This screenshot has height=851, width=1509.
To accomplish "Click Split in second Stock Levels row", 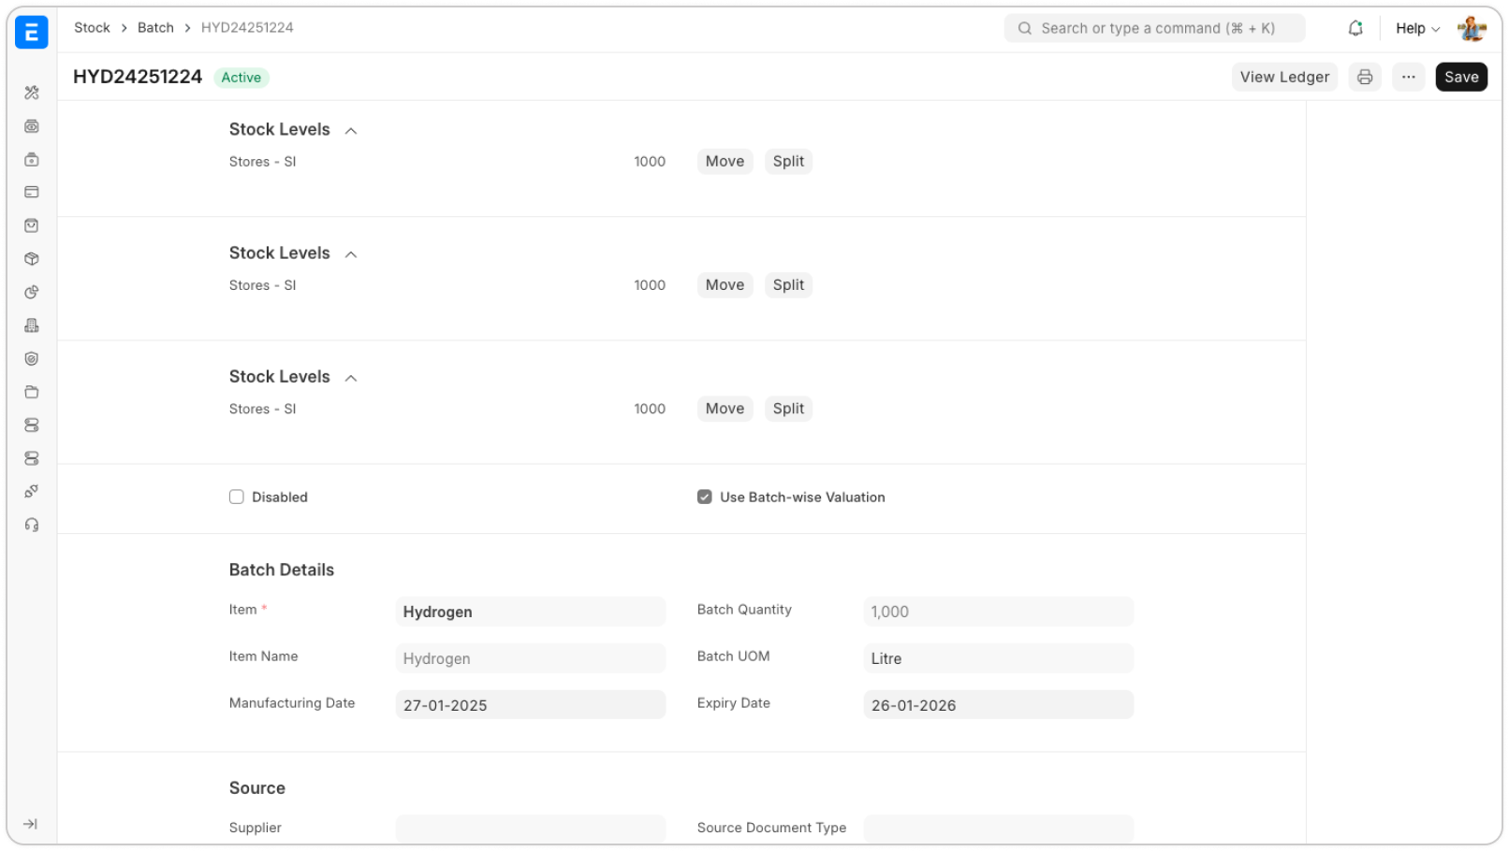I will click(x=788, y=285).
